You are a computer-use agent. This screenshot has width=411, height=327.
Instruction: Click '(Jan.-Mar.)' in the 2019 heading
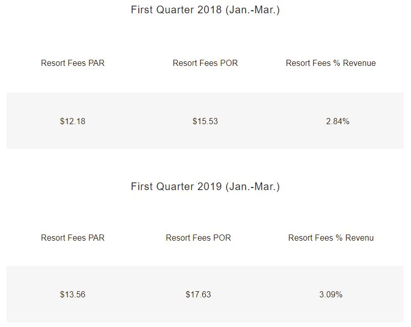point(252,186)
